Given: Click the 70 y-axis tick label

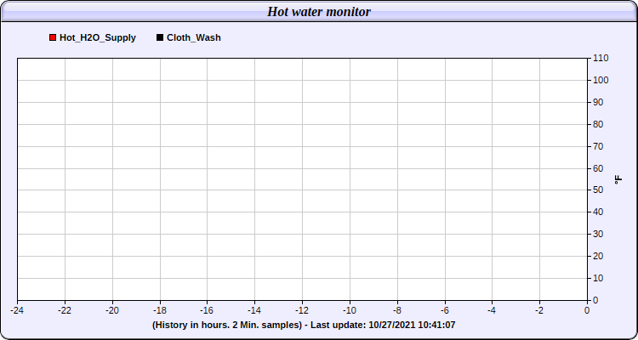Looking at the screenshot, I should 599,146.
